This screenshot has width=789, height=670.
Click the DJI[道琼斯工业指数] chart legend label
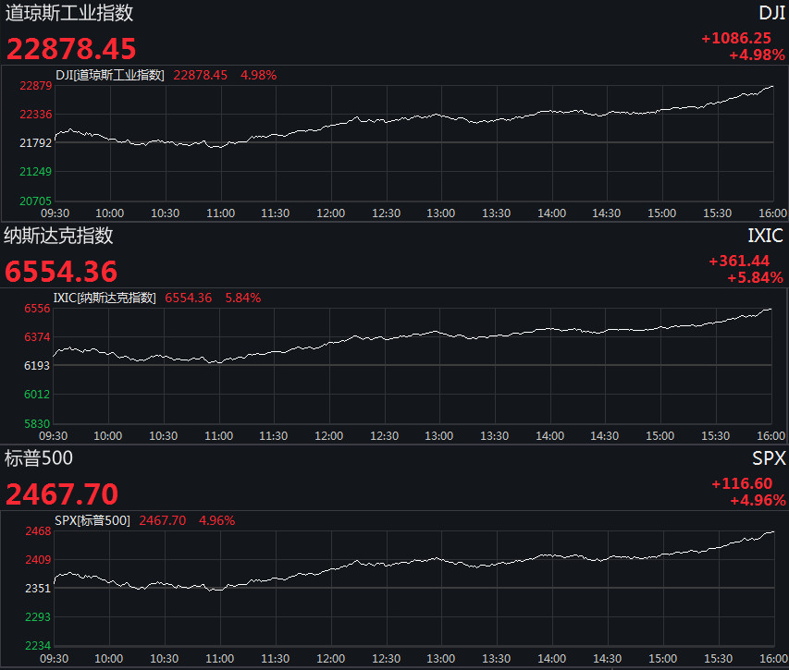click(110, 76)
